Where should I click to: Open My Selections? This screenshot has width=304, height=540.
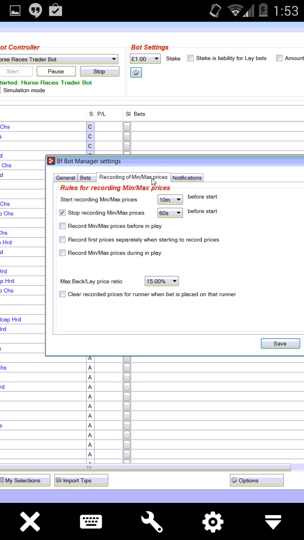tap(25, 480)
